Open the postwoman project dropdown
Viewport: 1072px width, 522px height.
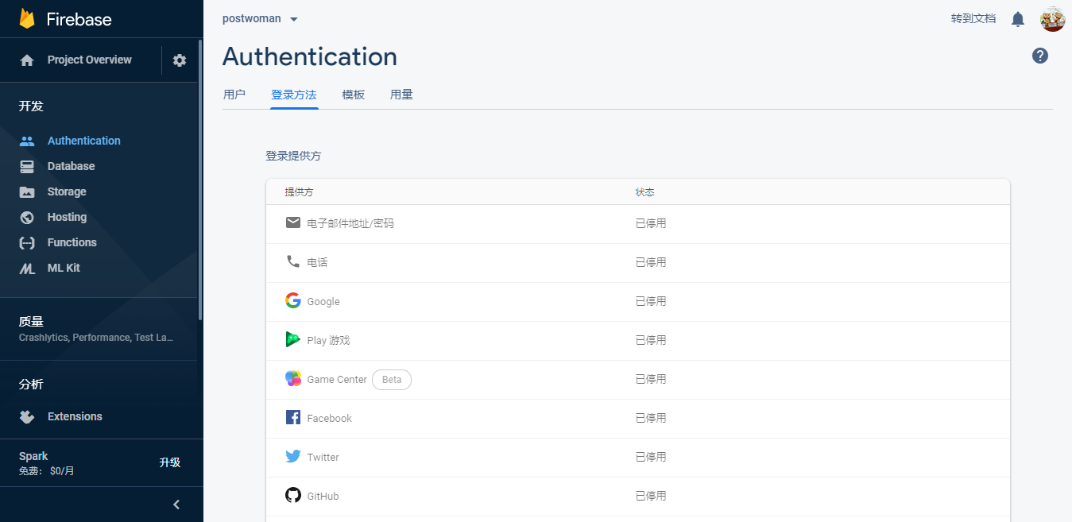261,18
